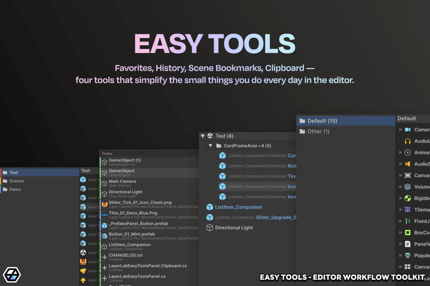This screenshot has height=286, width=430.
Task: Expand the Animator row arrow
Action: [x=401, y=152]
